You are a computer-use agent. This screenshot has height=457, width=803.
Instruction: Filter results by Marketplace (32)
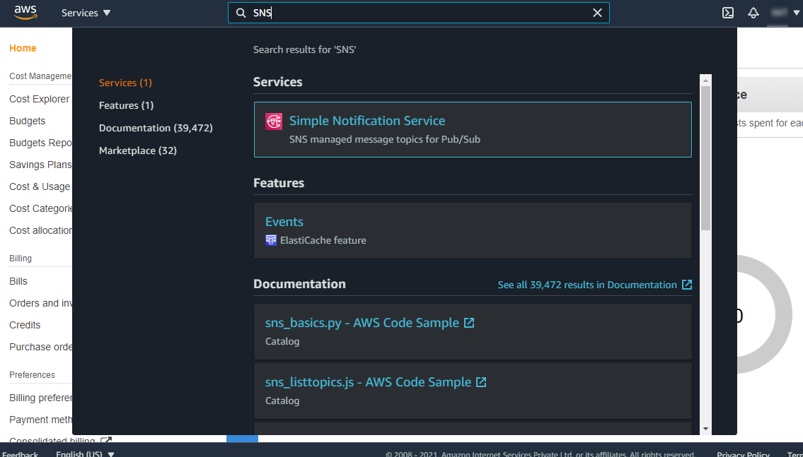click(138, 150)
